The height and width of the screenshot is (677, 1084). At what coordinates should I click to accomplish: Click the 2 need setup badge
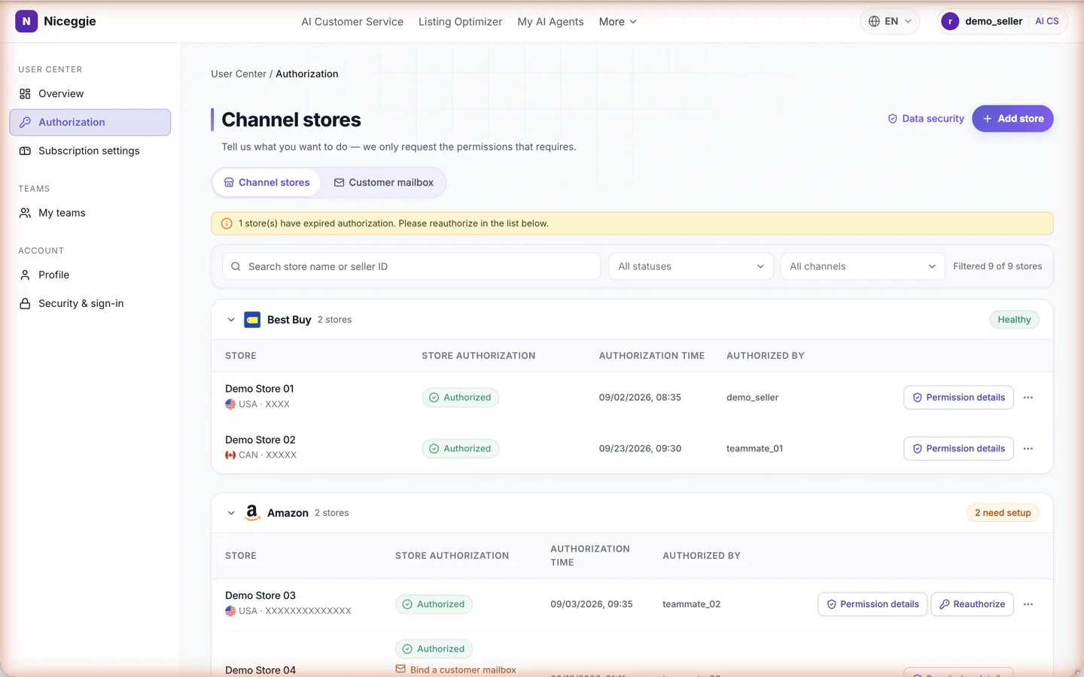tap(1003, 513)
